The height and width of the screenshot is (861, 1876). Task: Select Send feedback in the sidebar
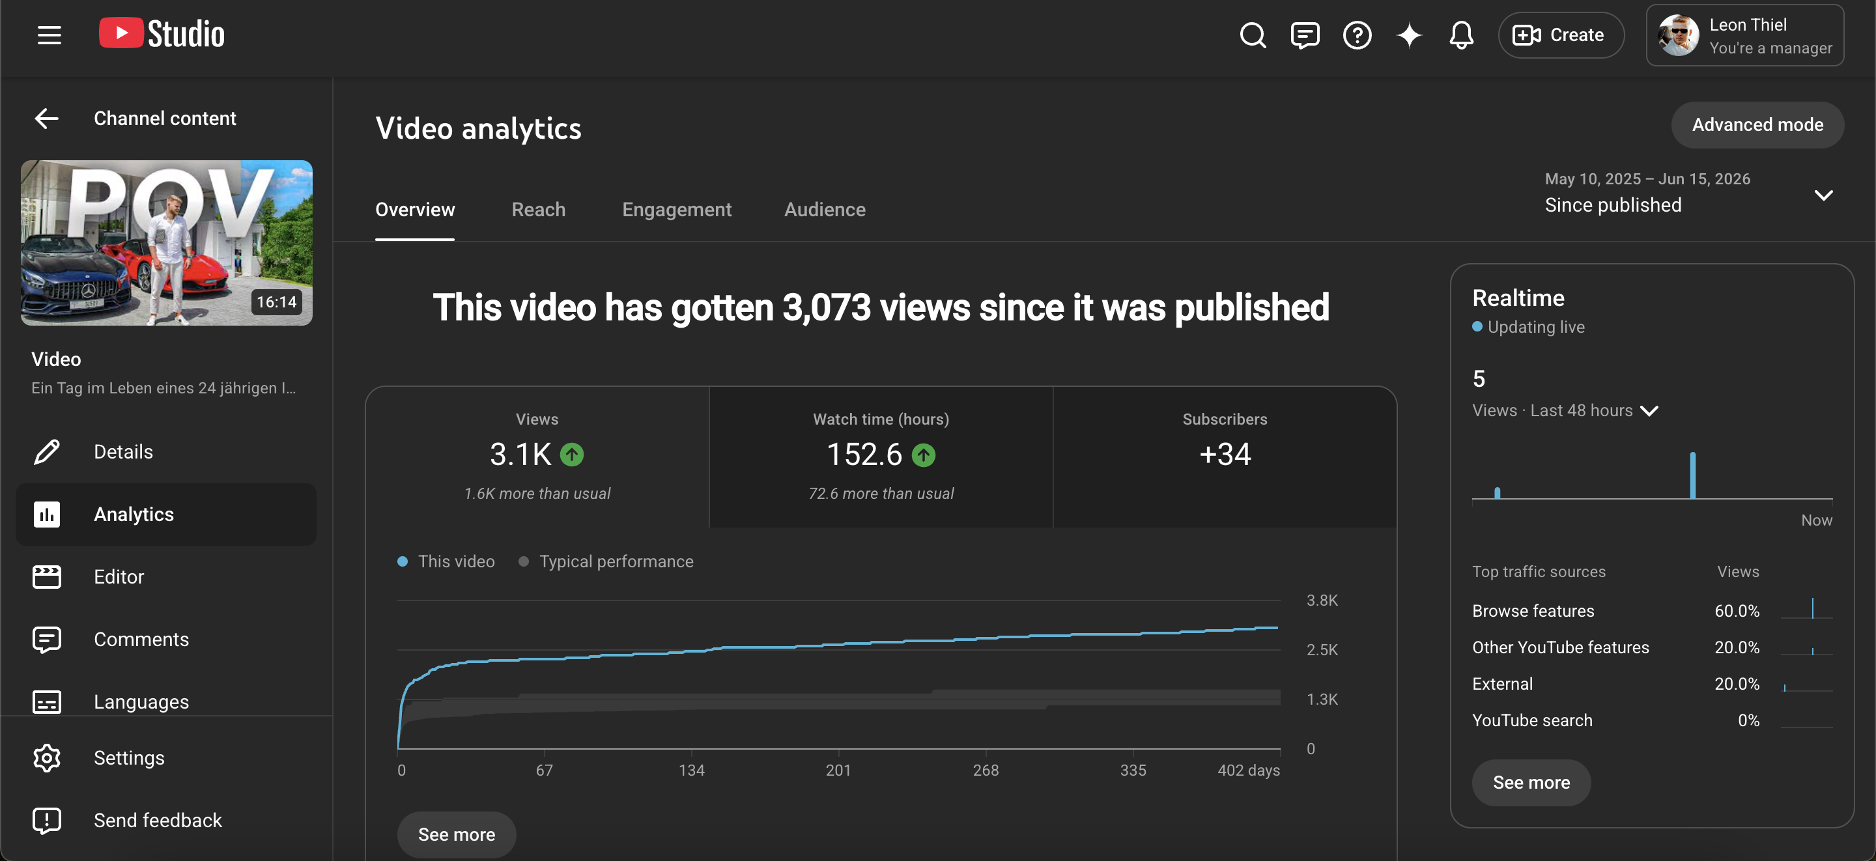[x=166, y=820]
